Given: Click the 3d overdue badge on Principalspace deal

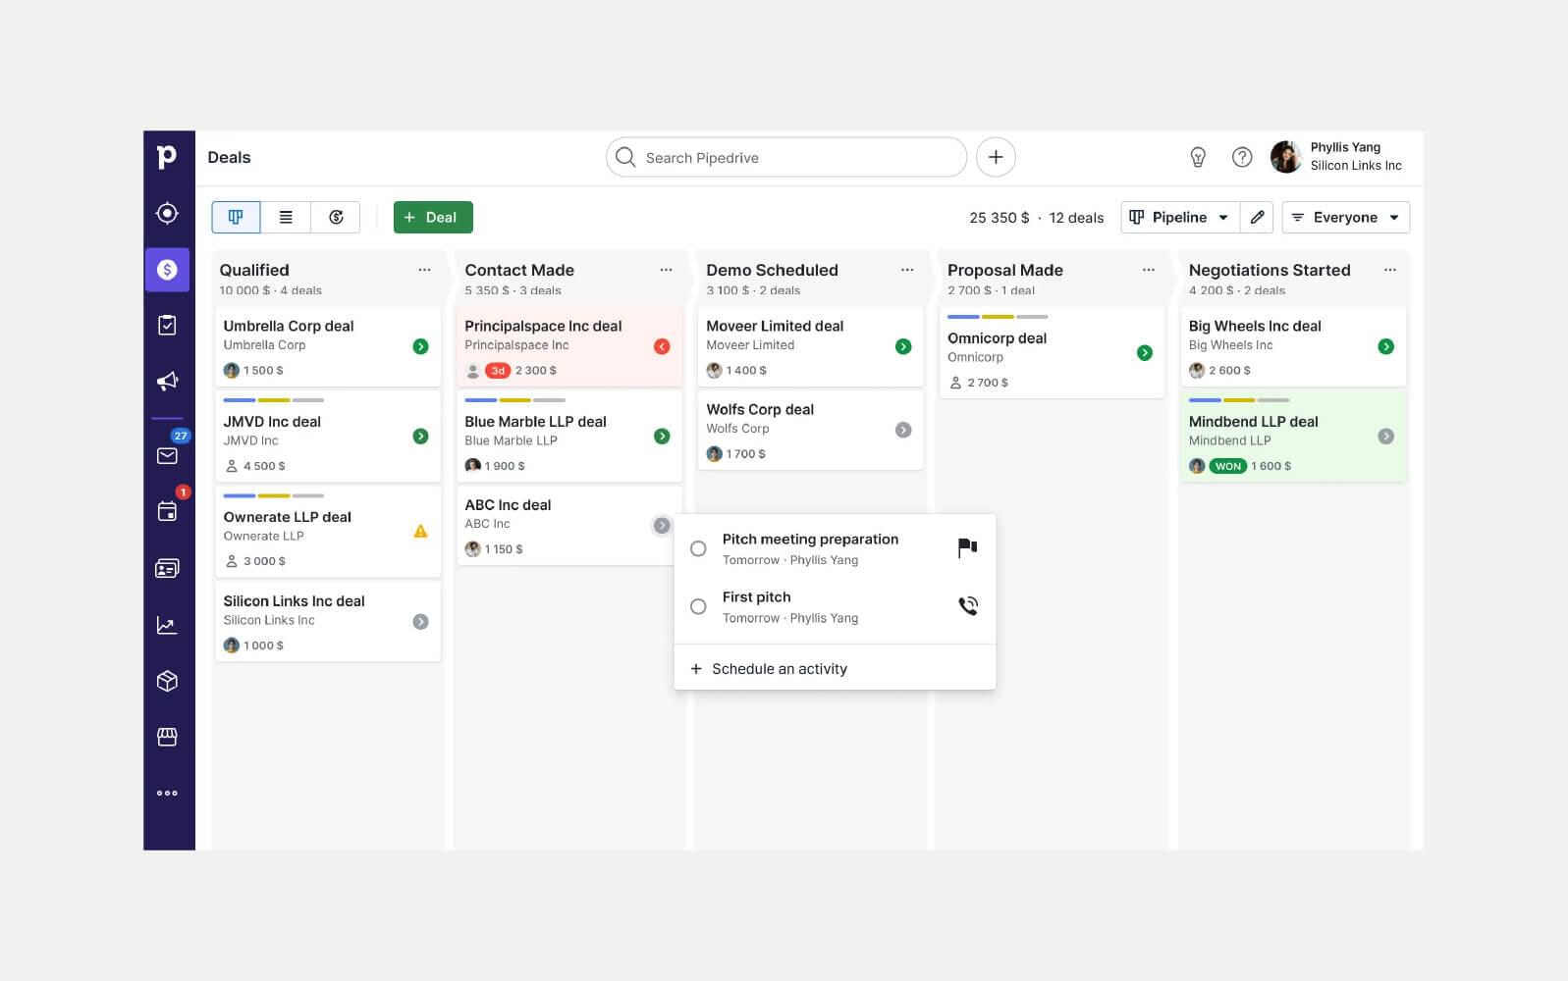Looking at the screenshot, I should [498, 371].
